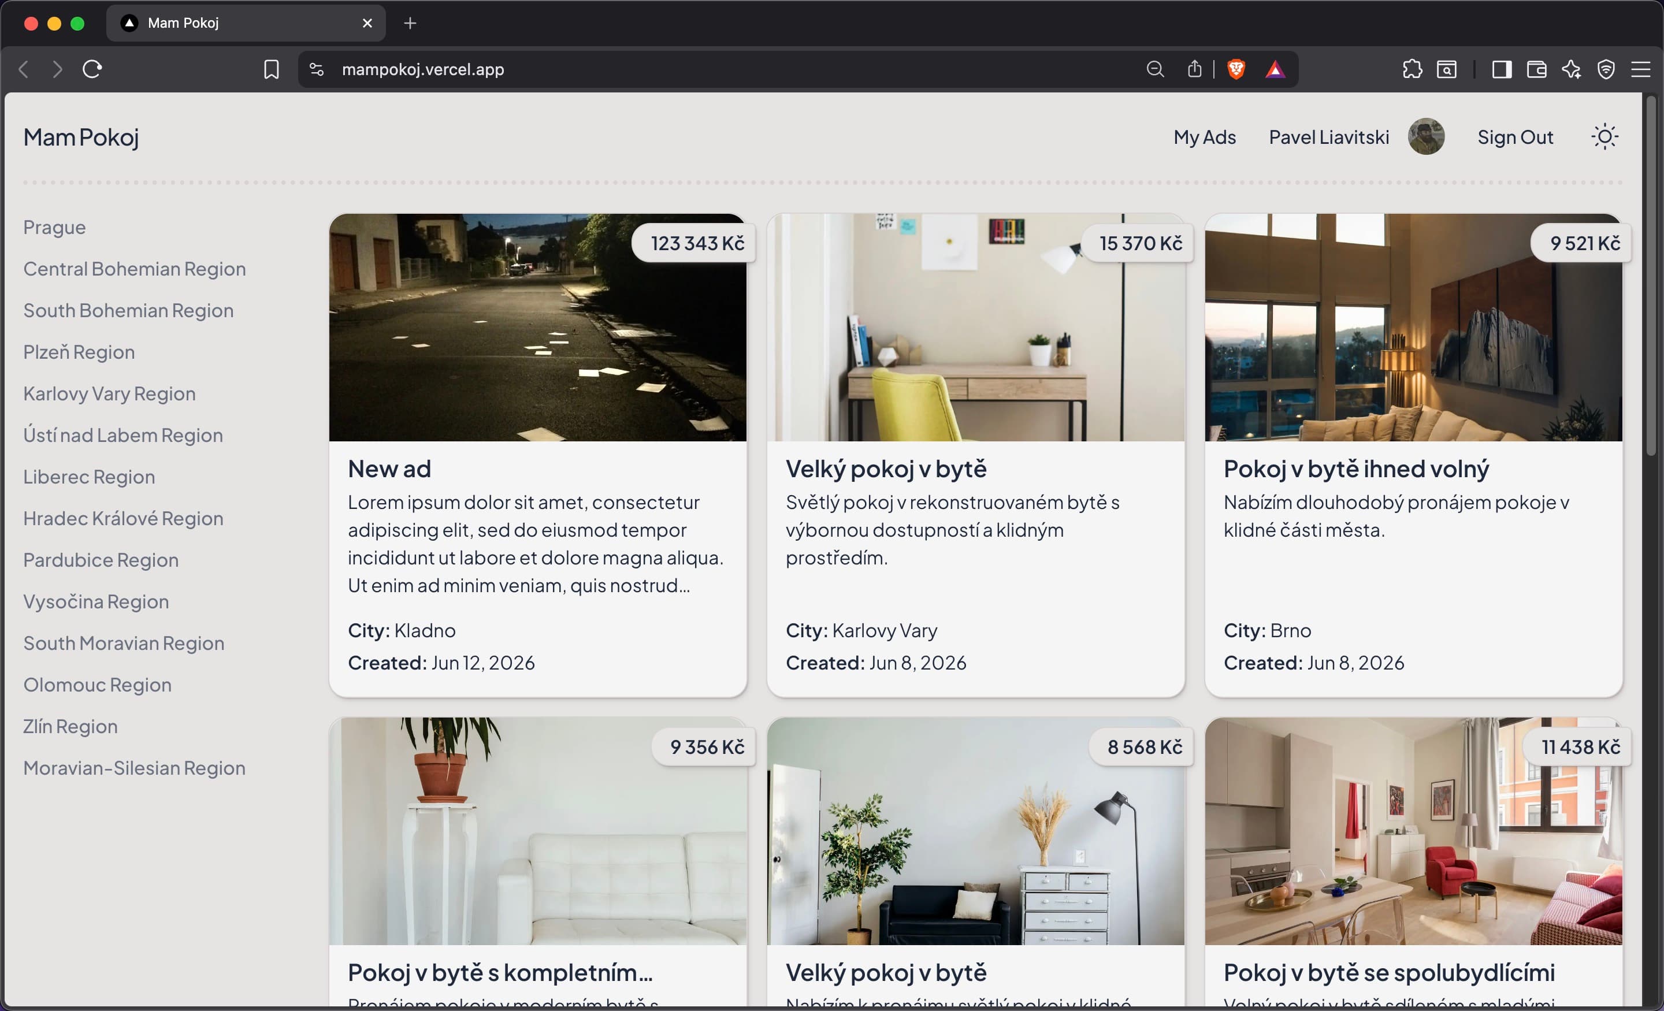Select South Moravian Region in sidebar
The height and width of the screenshot is (1011, 1664).
pyautogui.click(x=124, y=643)
